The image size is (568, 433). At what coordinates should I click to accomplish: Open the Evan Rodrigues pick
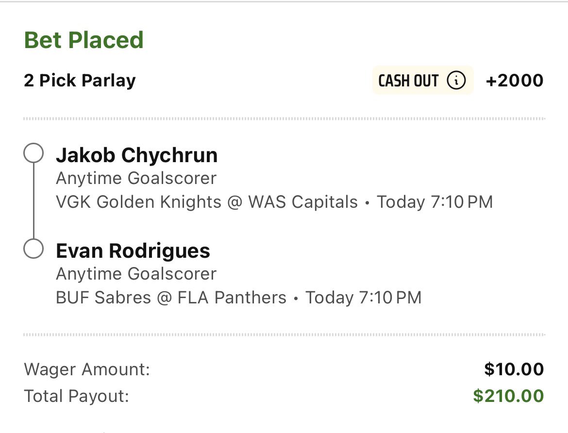click(x=133, y=251)
